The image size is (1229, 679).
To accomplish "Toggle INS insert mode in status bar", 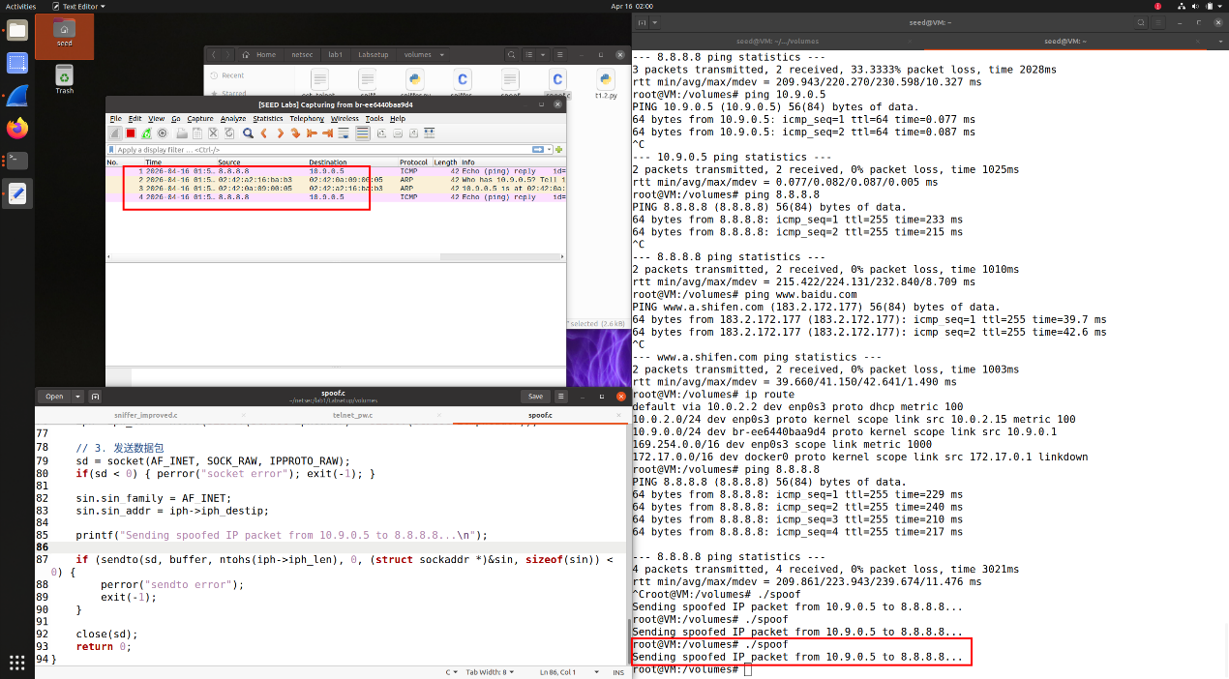I will coord(618,672).
